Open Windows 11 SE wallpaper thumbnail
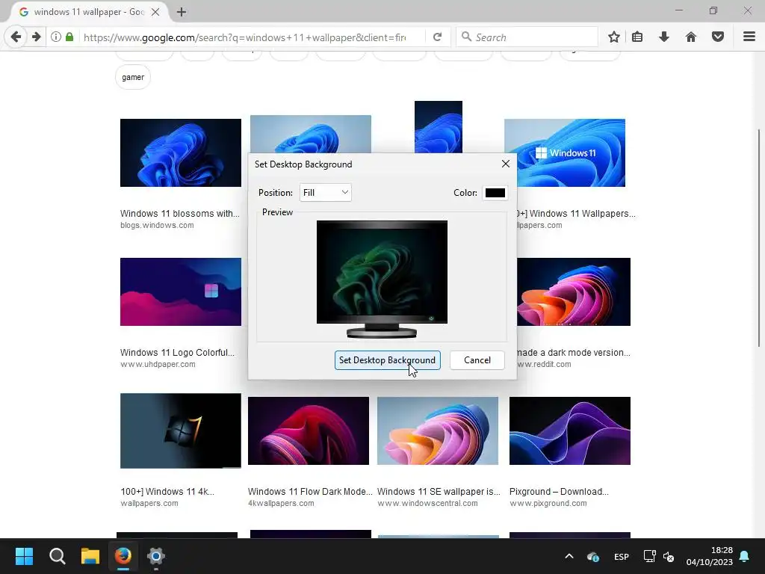This screenshot has height=574, width=765. [438, 430]
